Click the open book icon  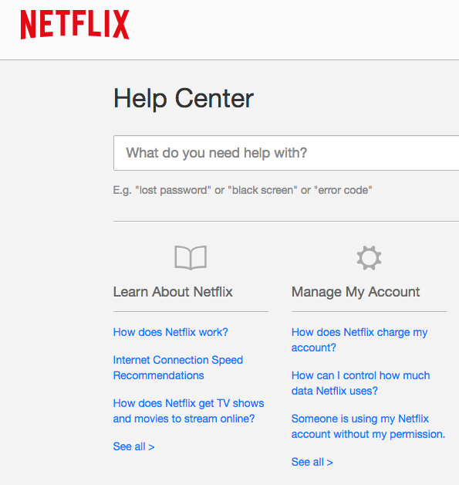tap(191, 258)
